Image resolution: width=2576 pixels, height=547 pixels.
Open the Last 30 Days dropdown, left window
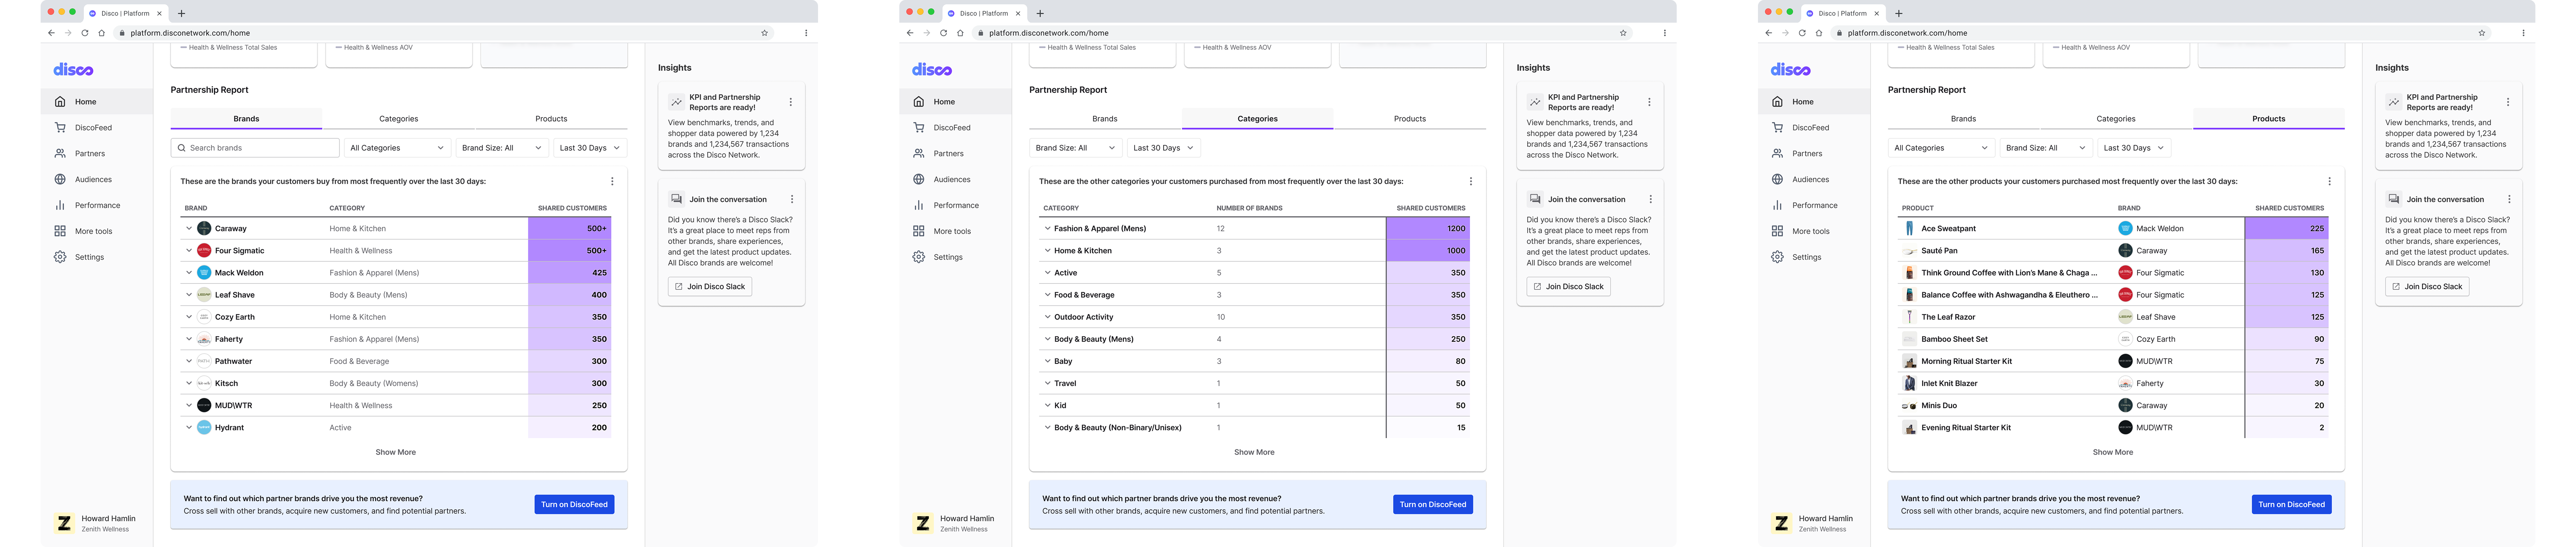(590, 148)
